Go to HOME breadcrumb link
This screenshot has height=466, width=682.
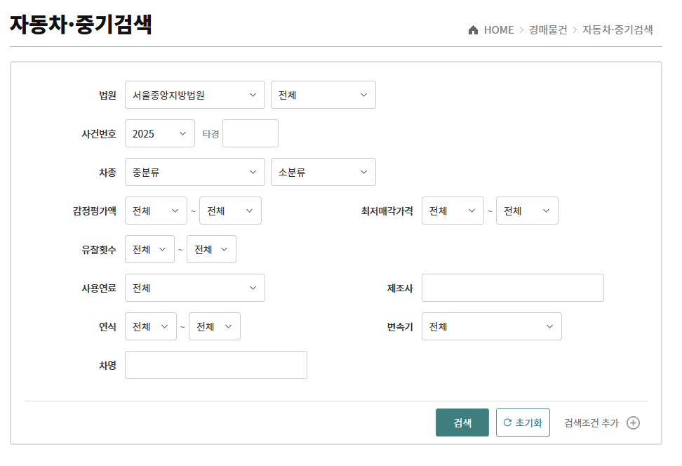(x=499, y=30)
